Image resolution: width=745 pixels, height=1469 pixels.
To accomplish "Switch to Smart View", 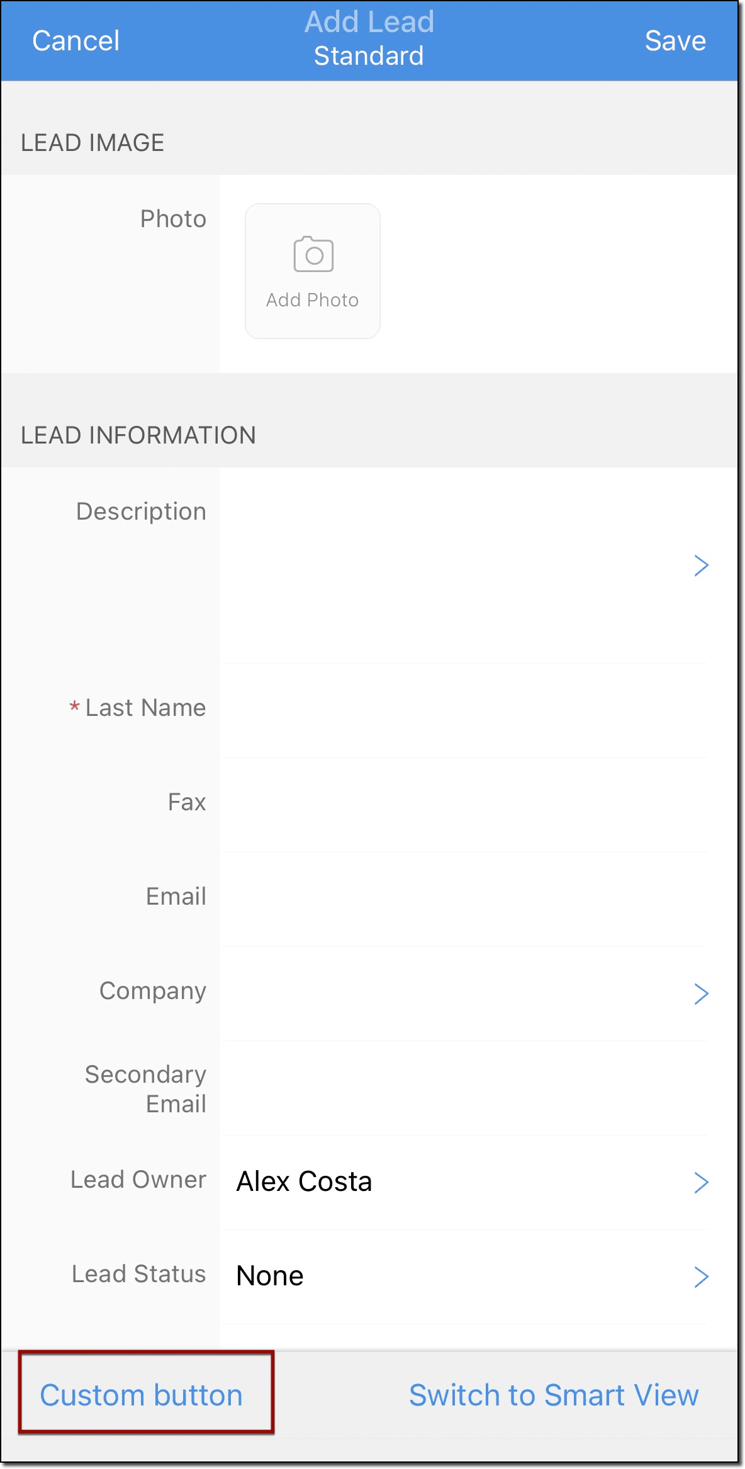I will click(x=554, y=1395).
